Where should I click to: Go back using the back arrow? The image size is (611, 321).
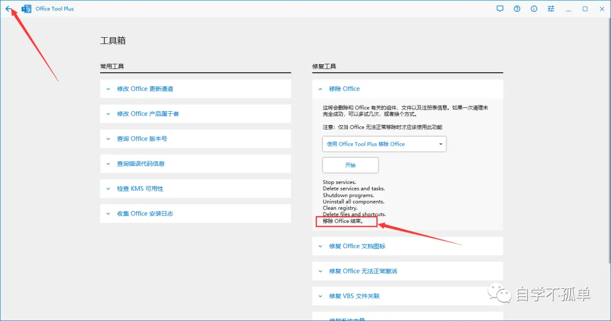coord(8,8)
